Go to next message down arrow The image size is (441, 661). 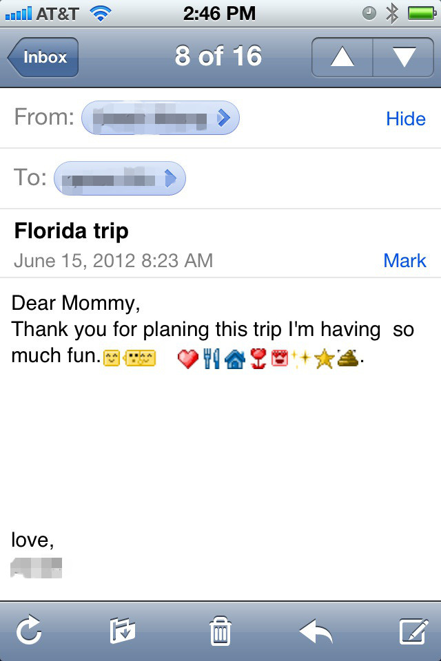[403, 57]
